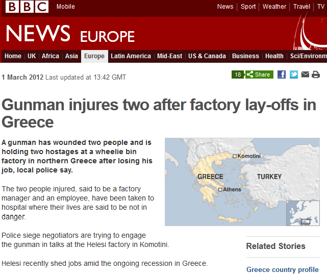Select the Travel top link
The height and width of the screenshot is (274, 327).
click(x=301, y=7)
